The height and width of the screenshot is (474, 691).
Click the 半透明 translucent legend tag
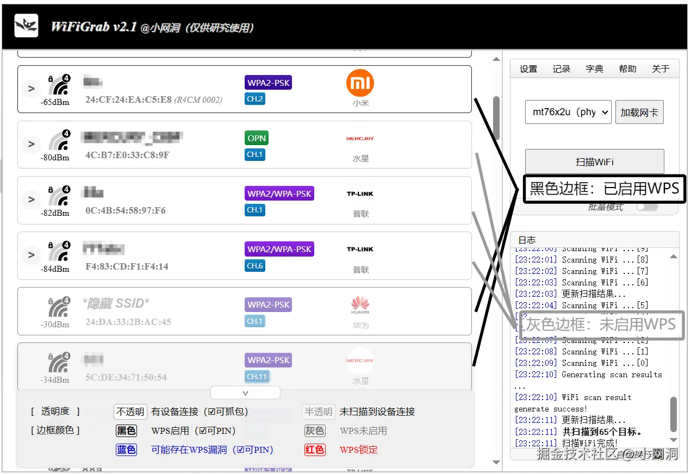[x=319, y=411]
